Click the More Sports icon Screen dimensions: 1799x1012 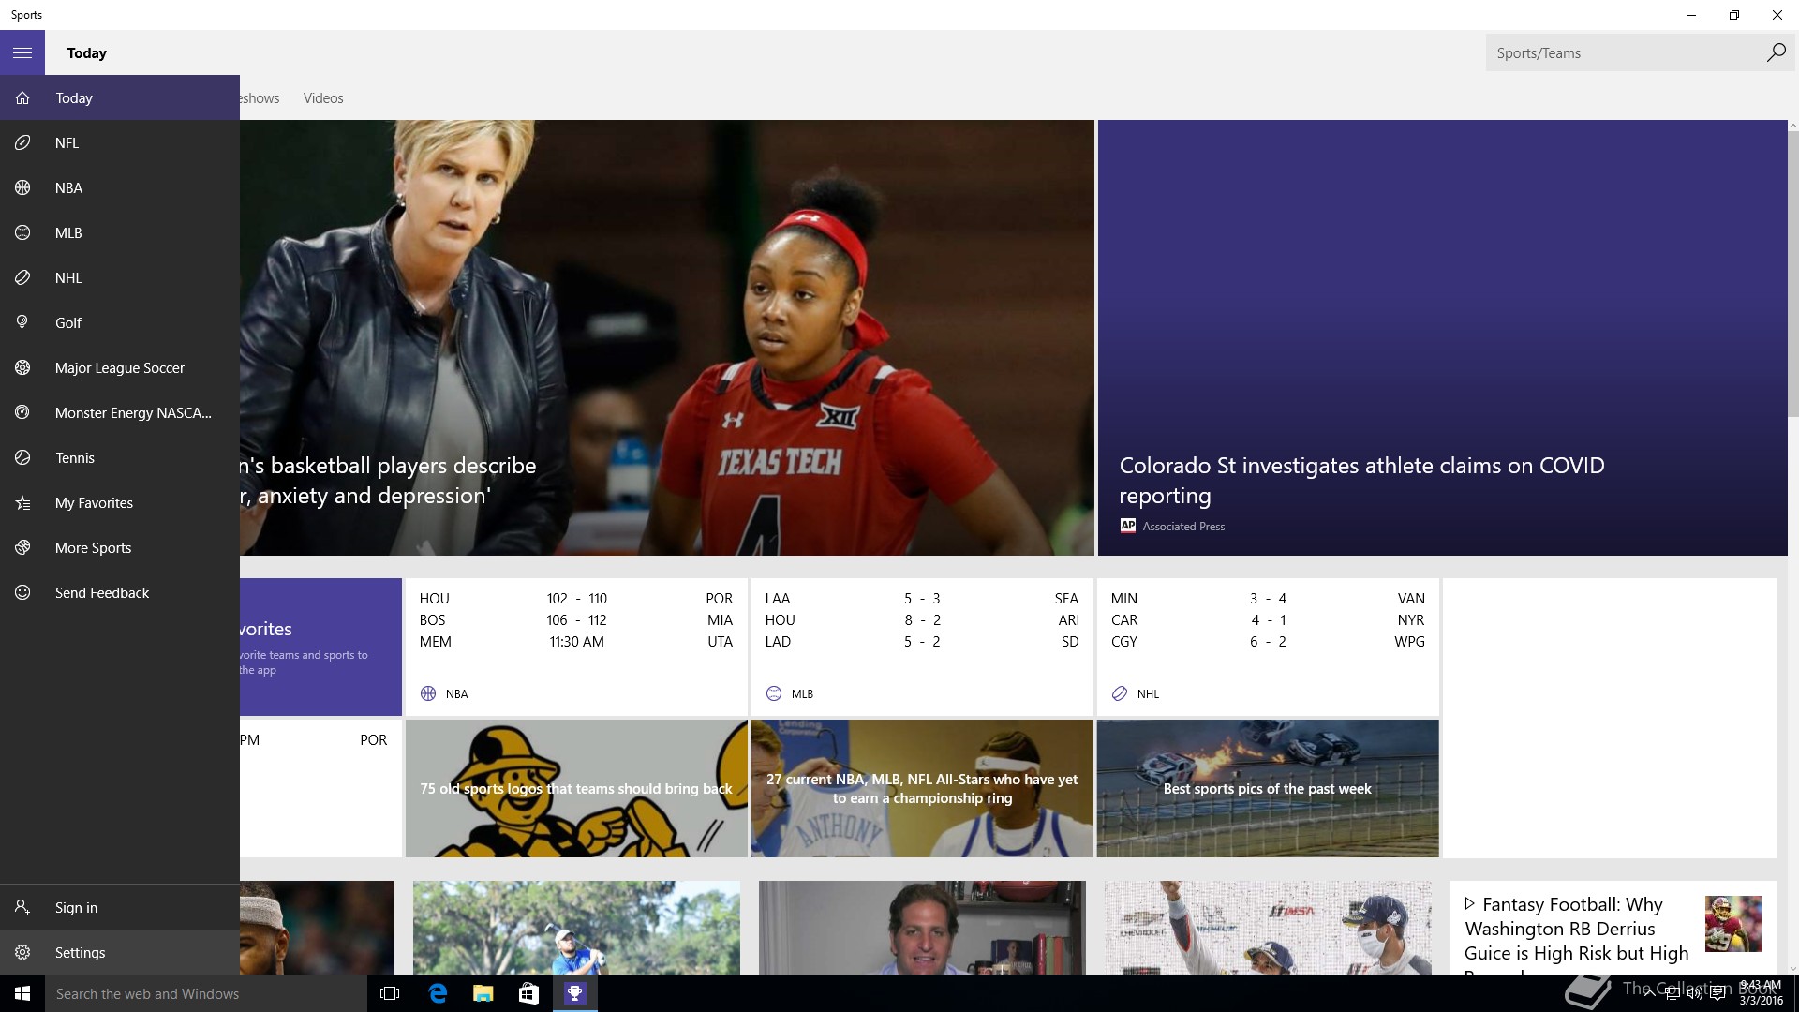(22, 547)
